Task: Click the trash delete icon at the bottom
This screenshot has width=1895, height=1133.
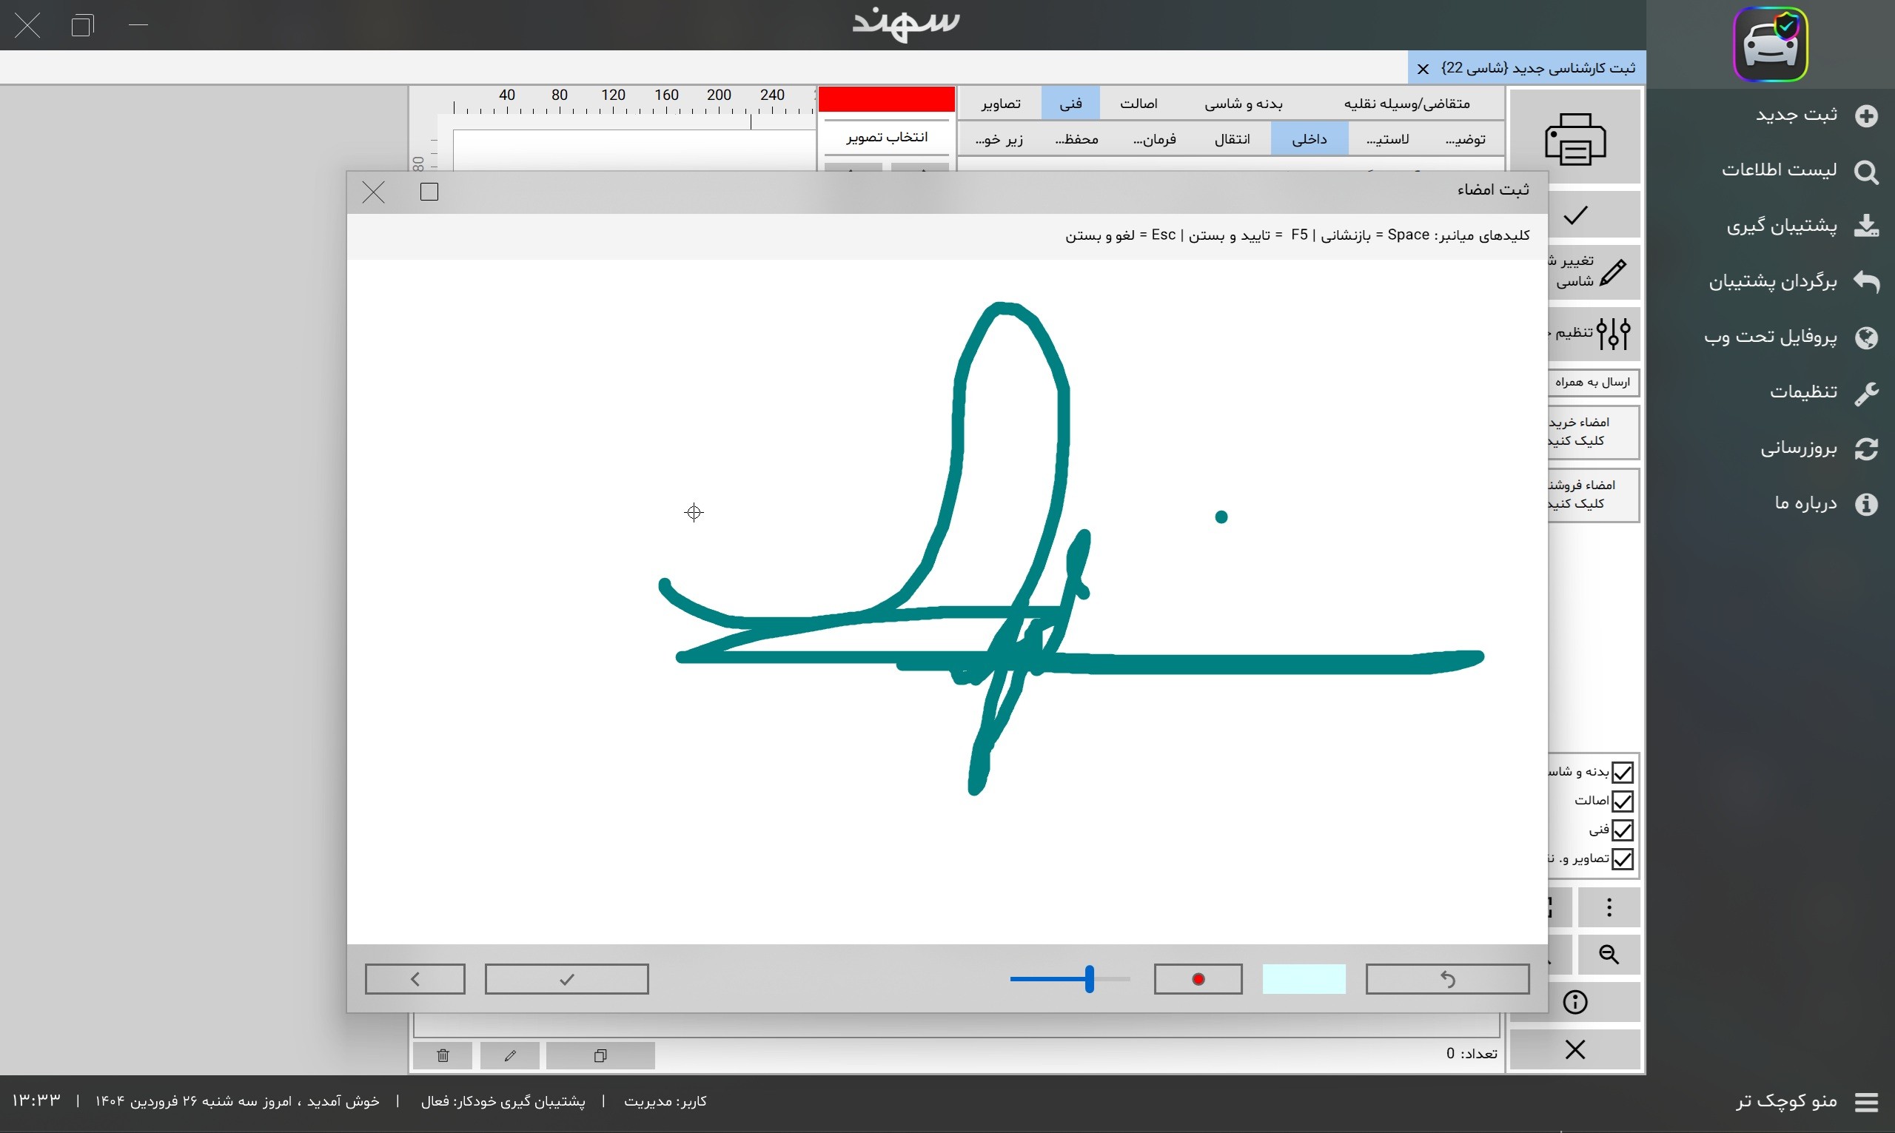Action: point(443,1055)
